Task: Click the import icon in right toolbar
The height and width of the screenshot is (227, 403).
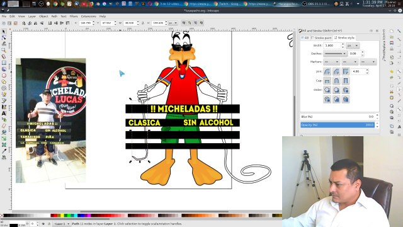Action: pos(392,57)
